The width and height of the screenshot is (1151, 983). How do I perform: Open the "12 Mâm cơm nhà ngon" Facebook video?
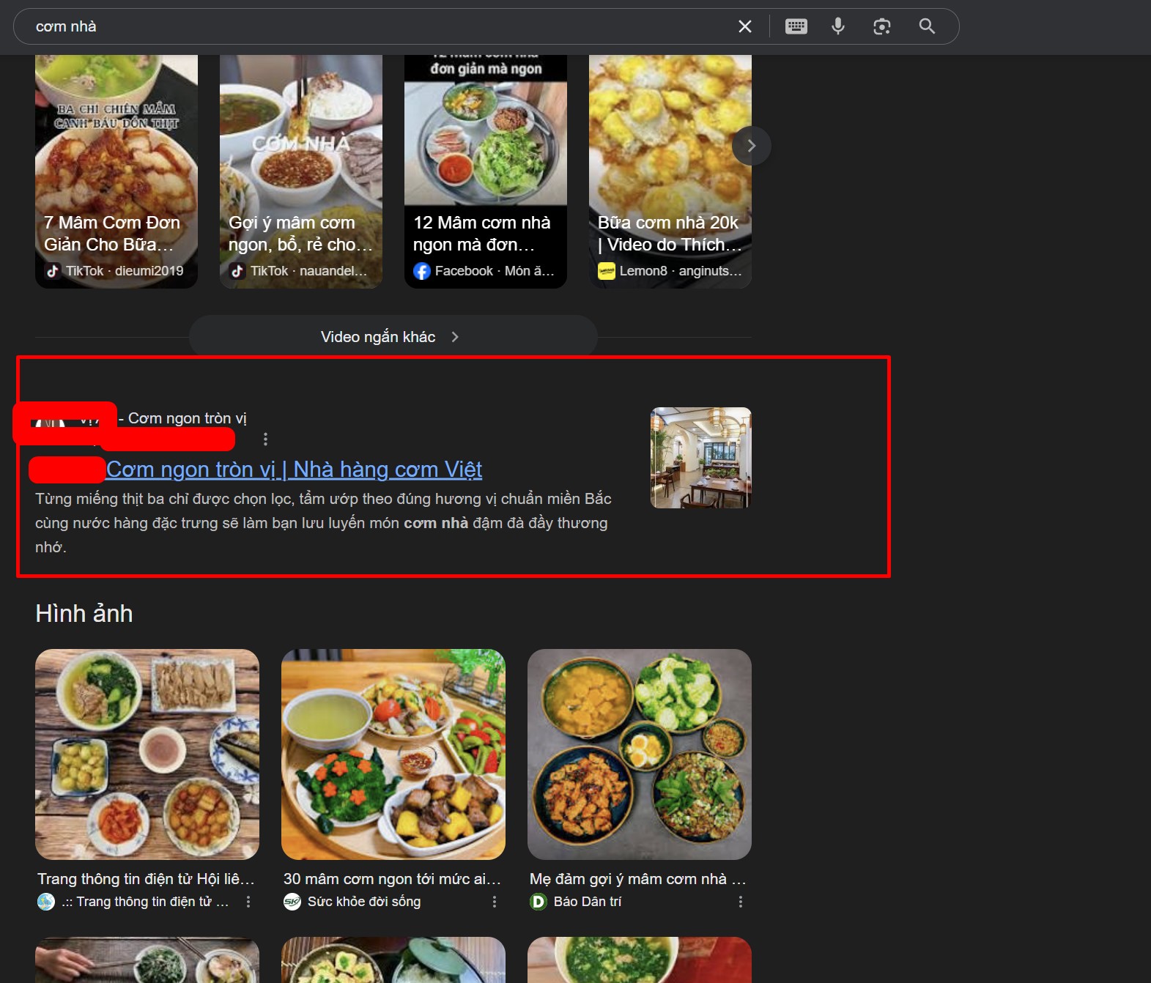[x=486, y=171]
